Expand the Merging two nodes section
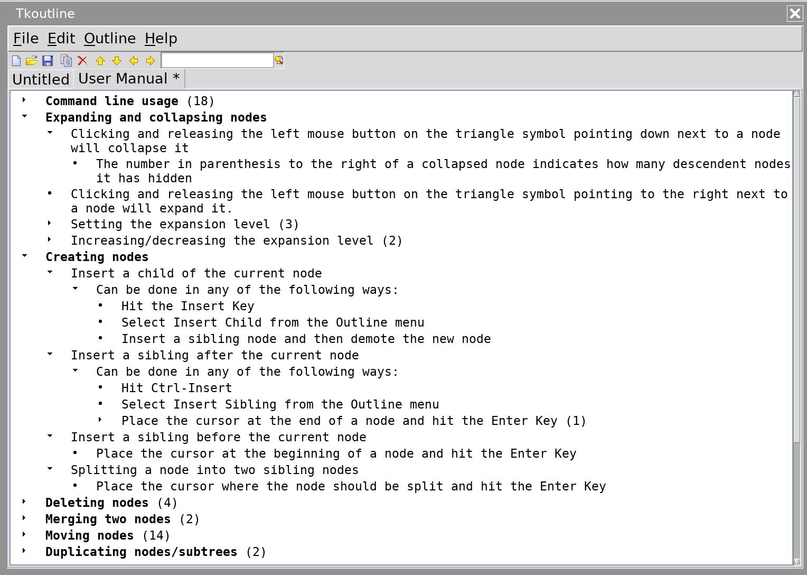807x575 pixels. pos(24,518)
